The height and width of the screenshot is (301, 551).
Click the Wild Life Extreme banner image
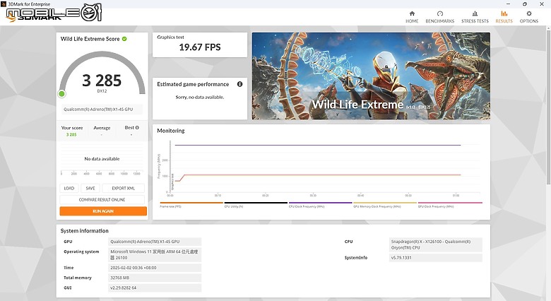pyautogui.click(x=371, y=76)
